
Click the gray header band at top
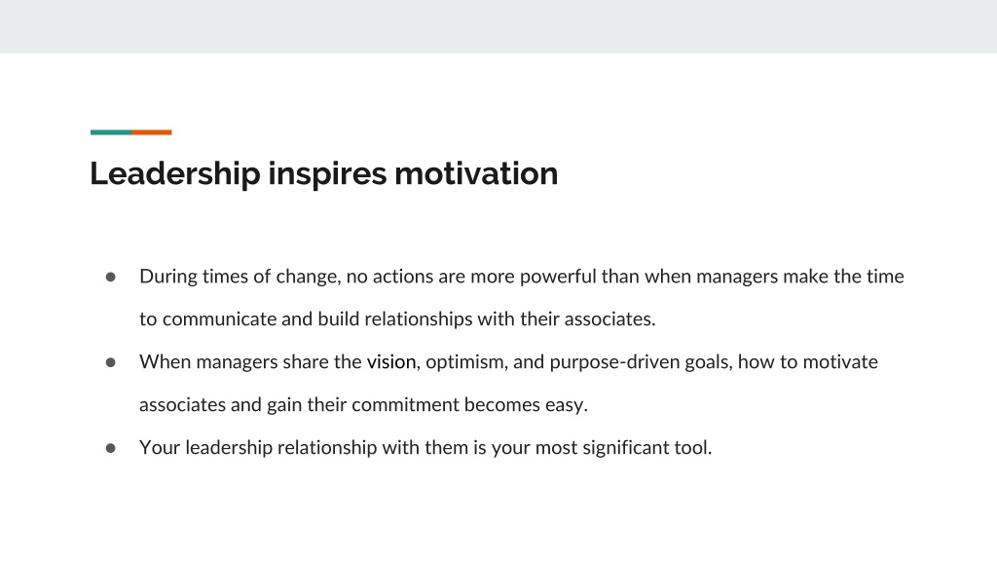(498, 26)
